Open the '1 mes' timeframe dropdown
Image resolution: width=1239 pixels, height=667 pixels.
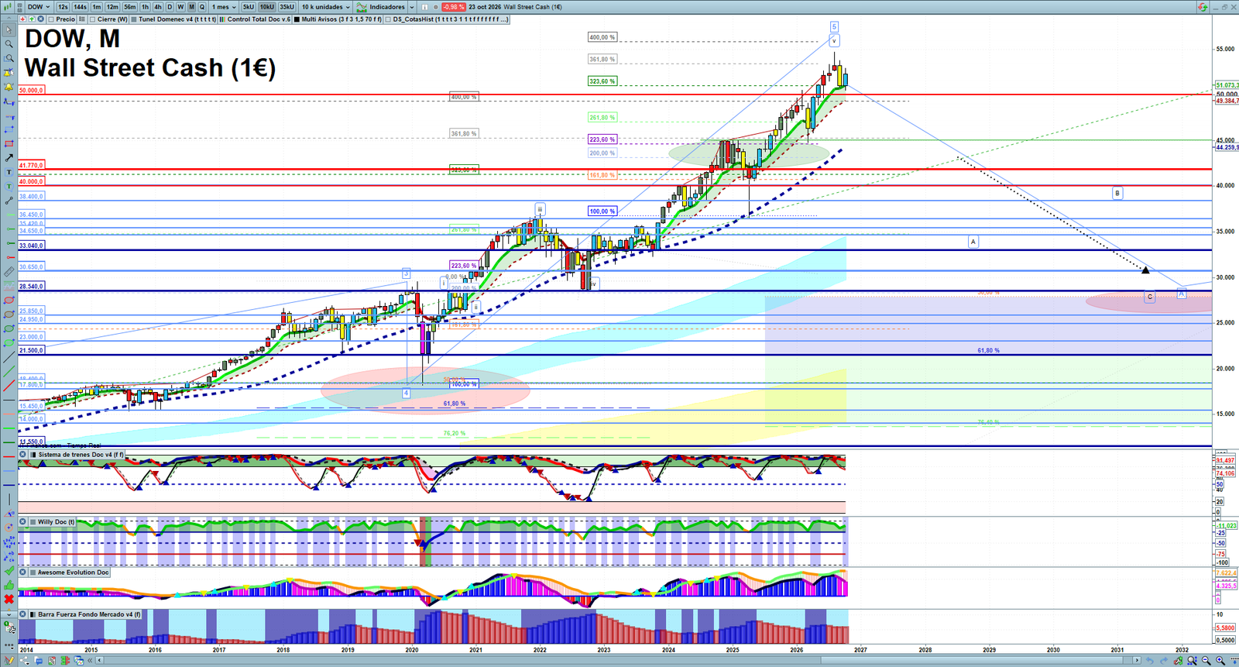coord(224,7)
